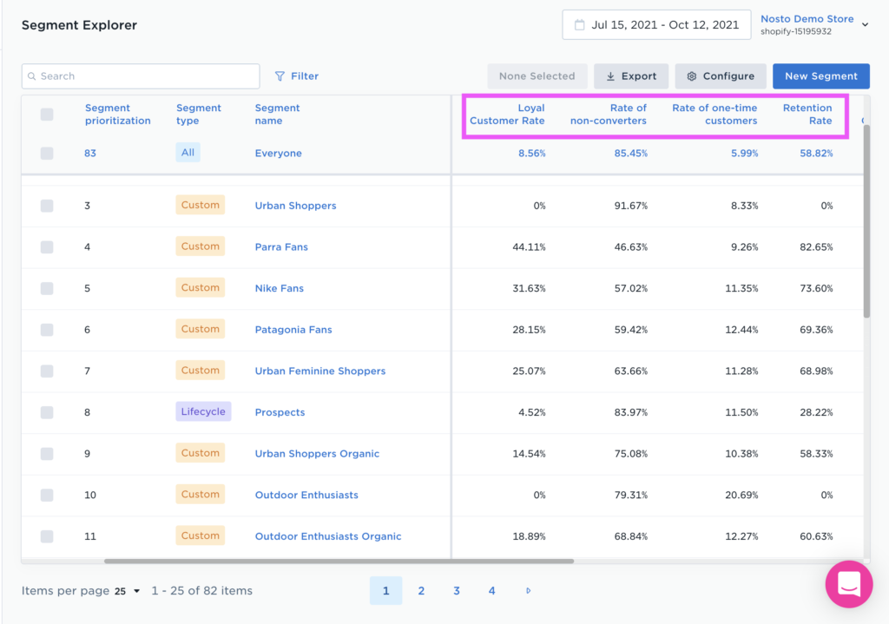Sort by Segment type column header
Viewport: 889px width, 624px height.
[199, 114]
